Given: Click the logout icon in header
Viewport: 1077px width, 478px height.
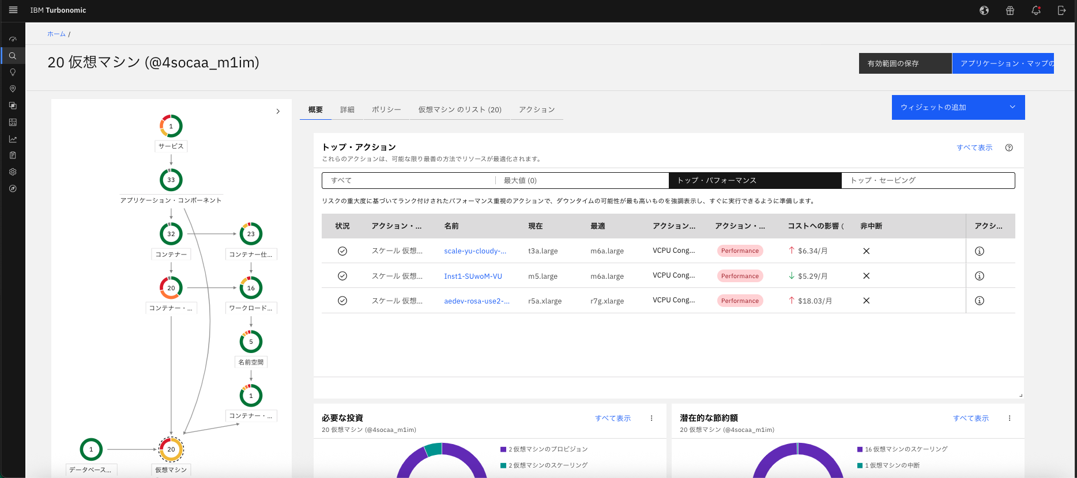Looking at the screenshot, I should [x=1061, y=10].
